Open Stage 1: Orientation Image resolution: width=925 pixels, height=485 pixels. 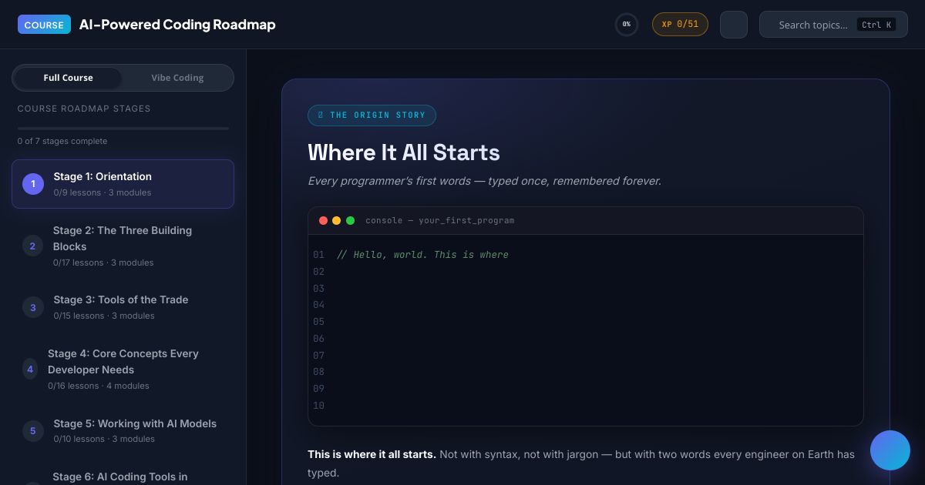pyautogui.click(x=123, y=184)
